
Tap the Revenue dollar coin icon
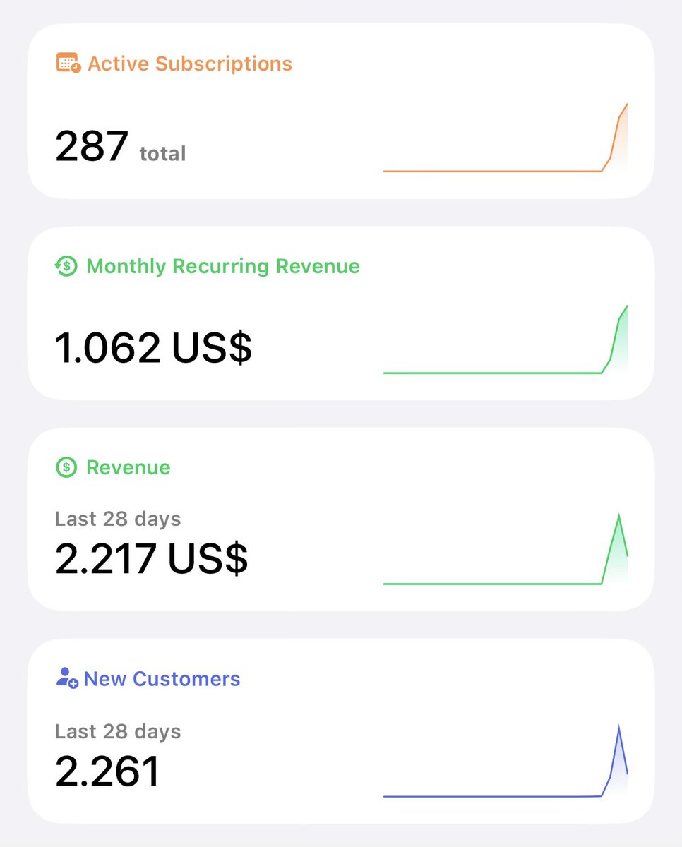pyautogui.click(x=66, y=467)
